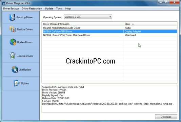Click the Update Drivers label
181x122 pixels.
(x=25, y=42)
